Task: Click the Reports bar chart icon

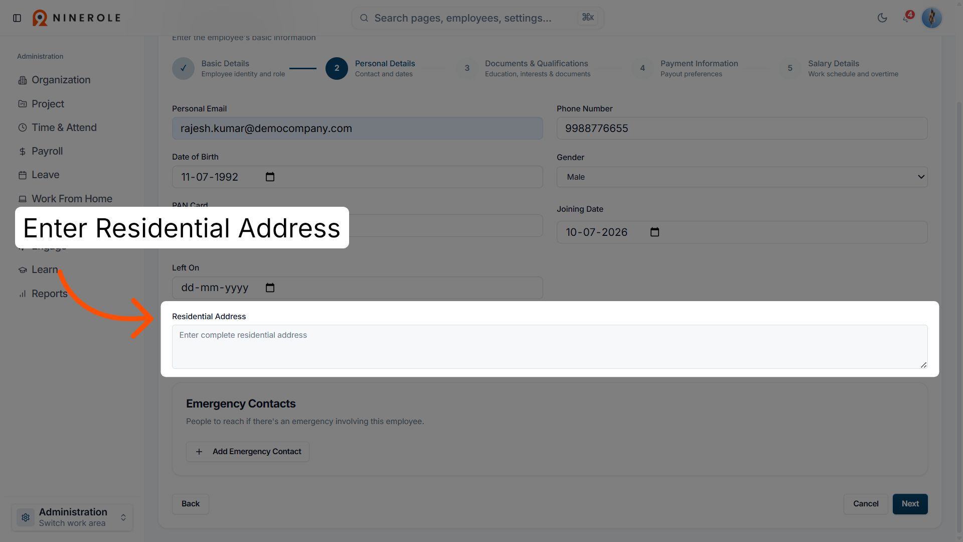Action: [23, 294]
